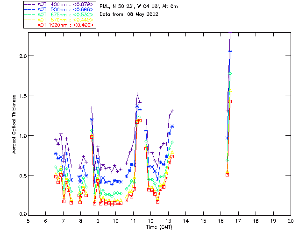Click the 'Data from: 08 May 2002' text

click(x=129, y=14)
